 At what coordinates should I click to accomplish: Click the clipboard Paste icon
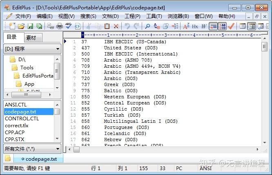107,26
